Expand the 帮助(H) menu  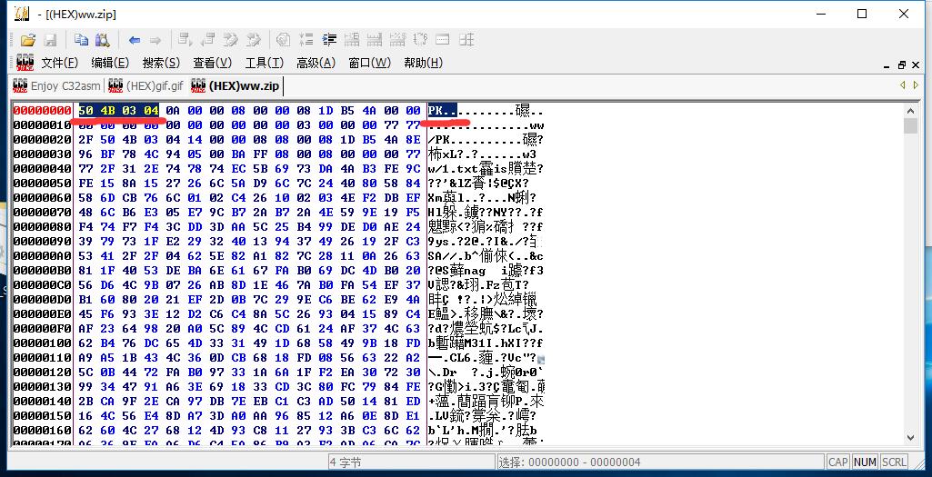(x=423, y=63)
